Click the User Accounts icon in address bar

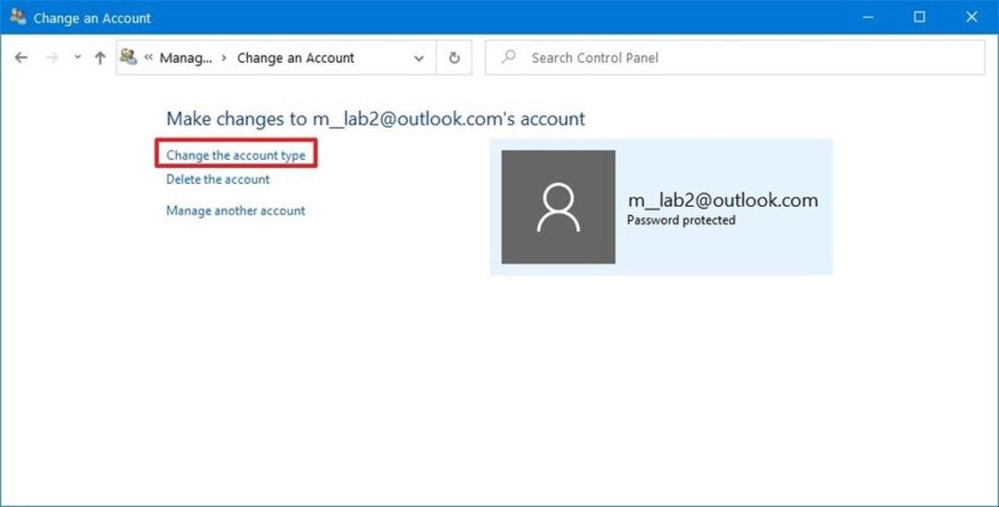(x=129, y=56)
